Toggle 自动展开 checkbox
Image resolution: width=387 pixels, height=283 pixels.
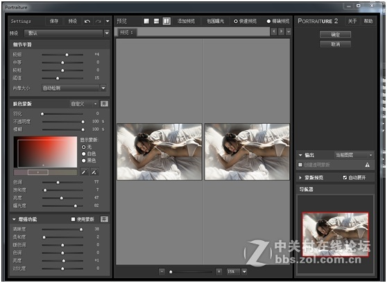click(345, 177)
